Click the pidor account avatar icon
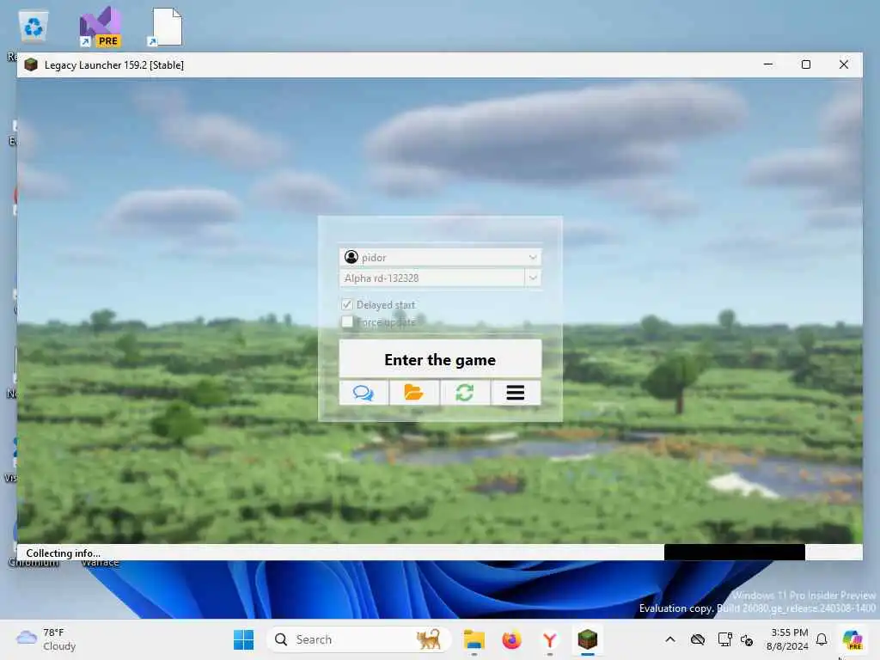Image resolution: width=880 pixels, height=660 pixels. pos(351,257)
